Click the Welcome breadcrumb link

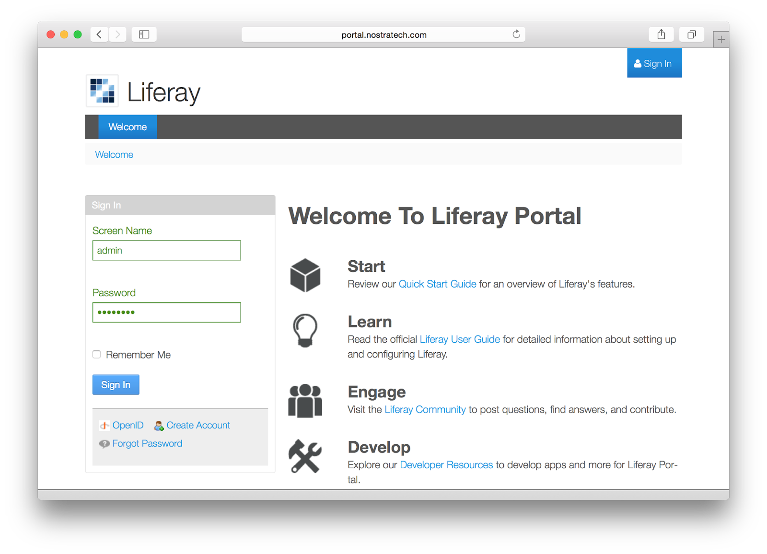[x=114, y=154]
